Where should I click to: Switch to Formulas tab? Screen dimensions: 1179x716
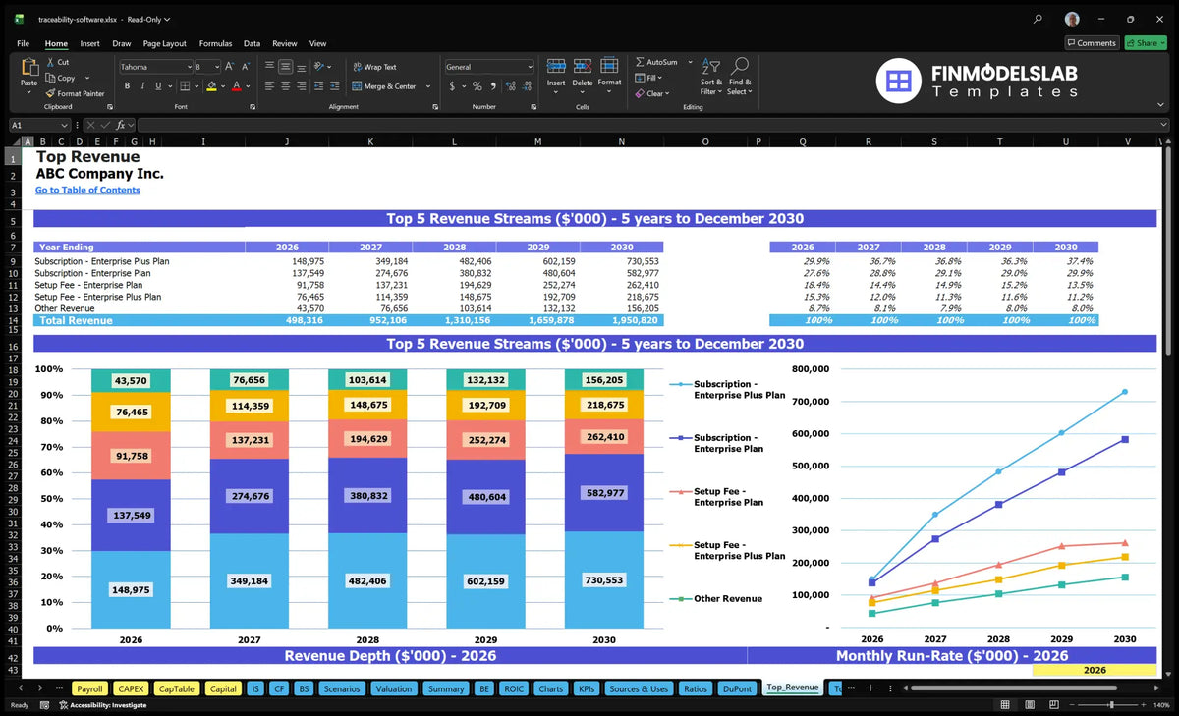point(215,43)
